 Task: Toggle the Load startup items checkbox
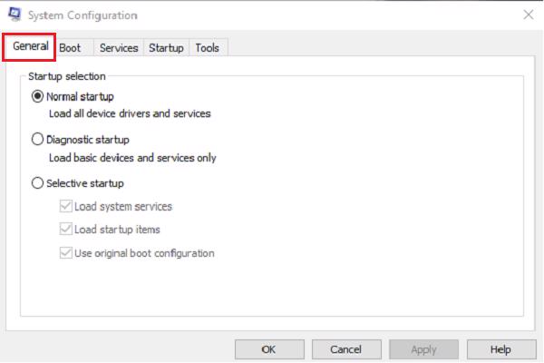pyautogui.click(x=65, y=230)
